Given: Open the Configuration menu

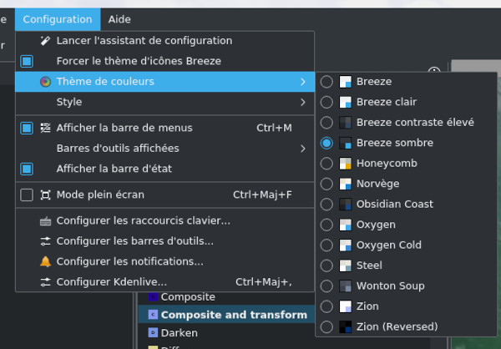Looking at the screenshot, I should click(58, 19).
